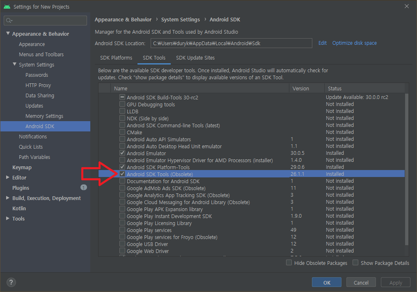Click 'Update Available: 30.0.0 rc2' status

pos(357,97)
